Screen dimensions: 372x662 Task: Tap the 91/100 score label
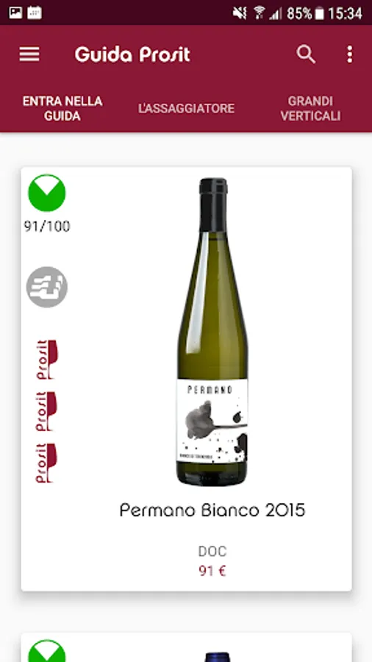(x=47, y=227)
